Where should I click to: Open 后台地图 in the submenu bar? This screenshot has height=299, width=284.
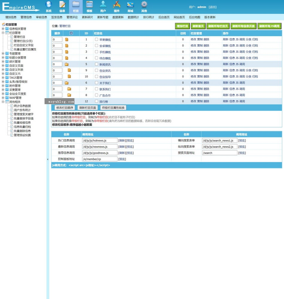point(195,17)
